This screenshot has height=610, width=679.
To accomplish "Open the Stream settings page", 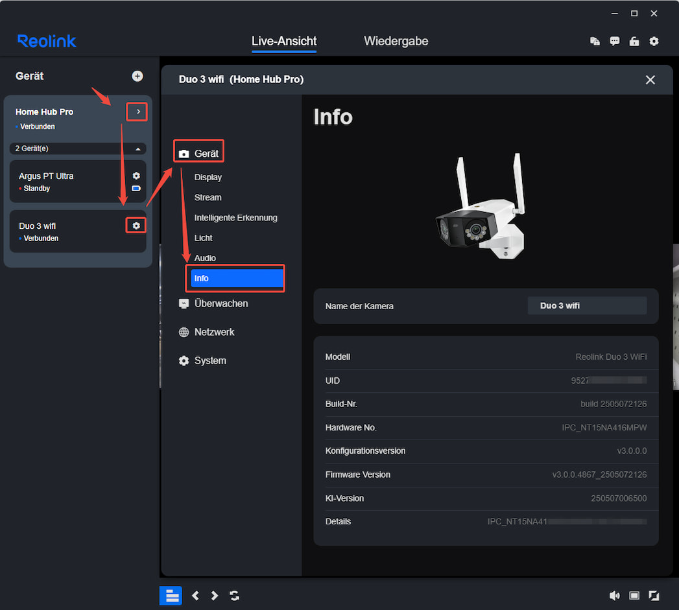I will point(208,198).
